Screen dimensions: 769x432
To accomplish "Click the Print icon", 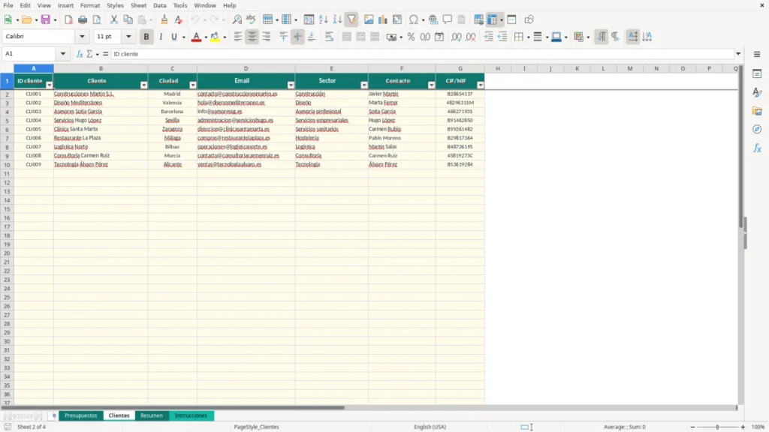I will 83,19.
